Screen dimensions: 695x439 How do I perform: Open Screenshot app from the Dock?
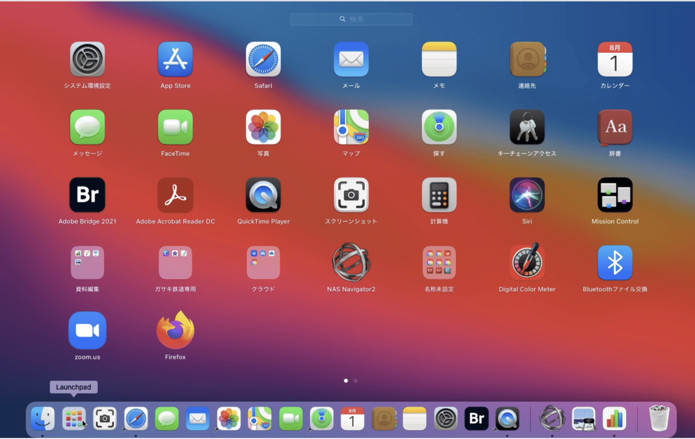click(x=105, y=418)
